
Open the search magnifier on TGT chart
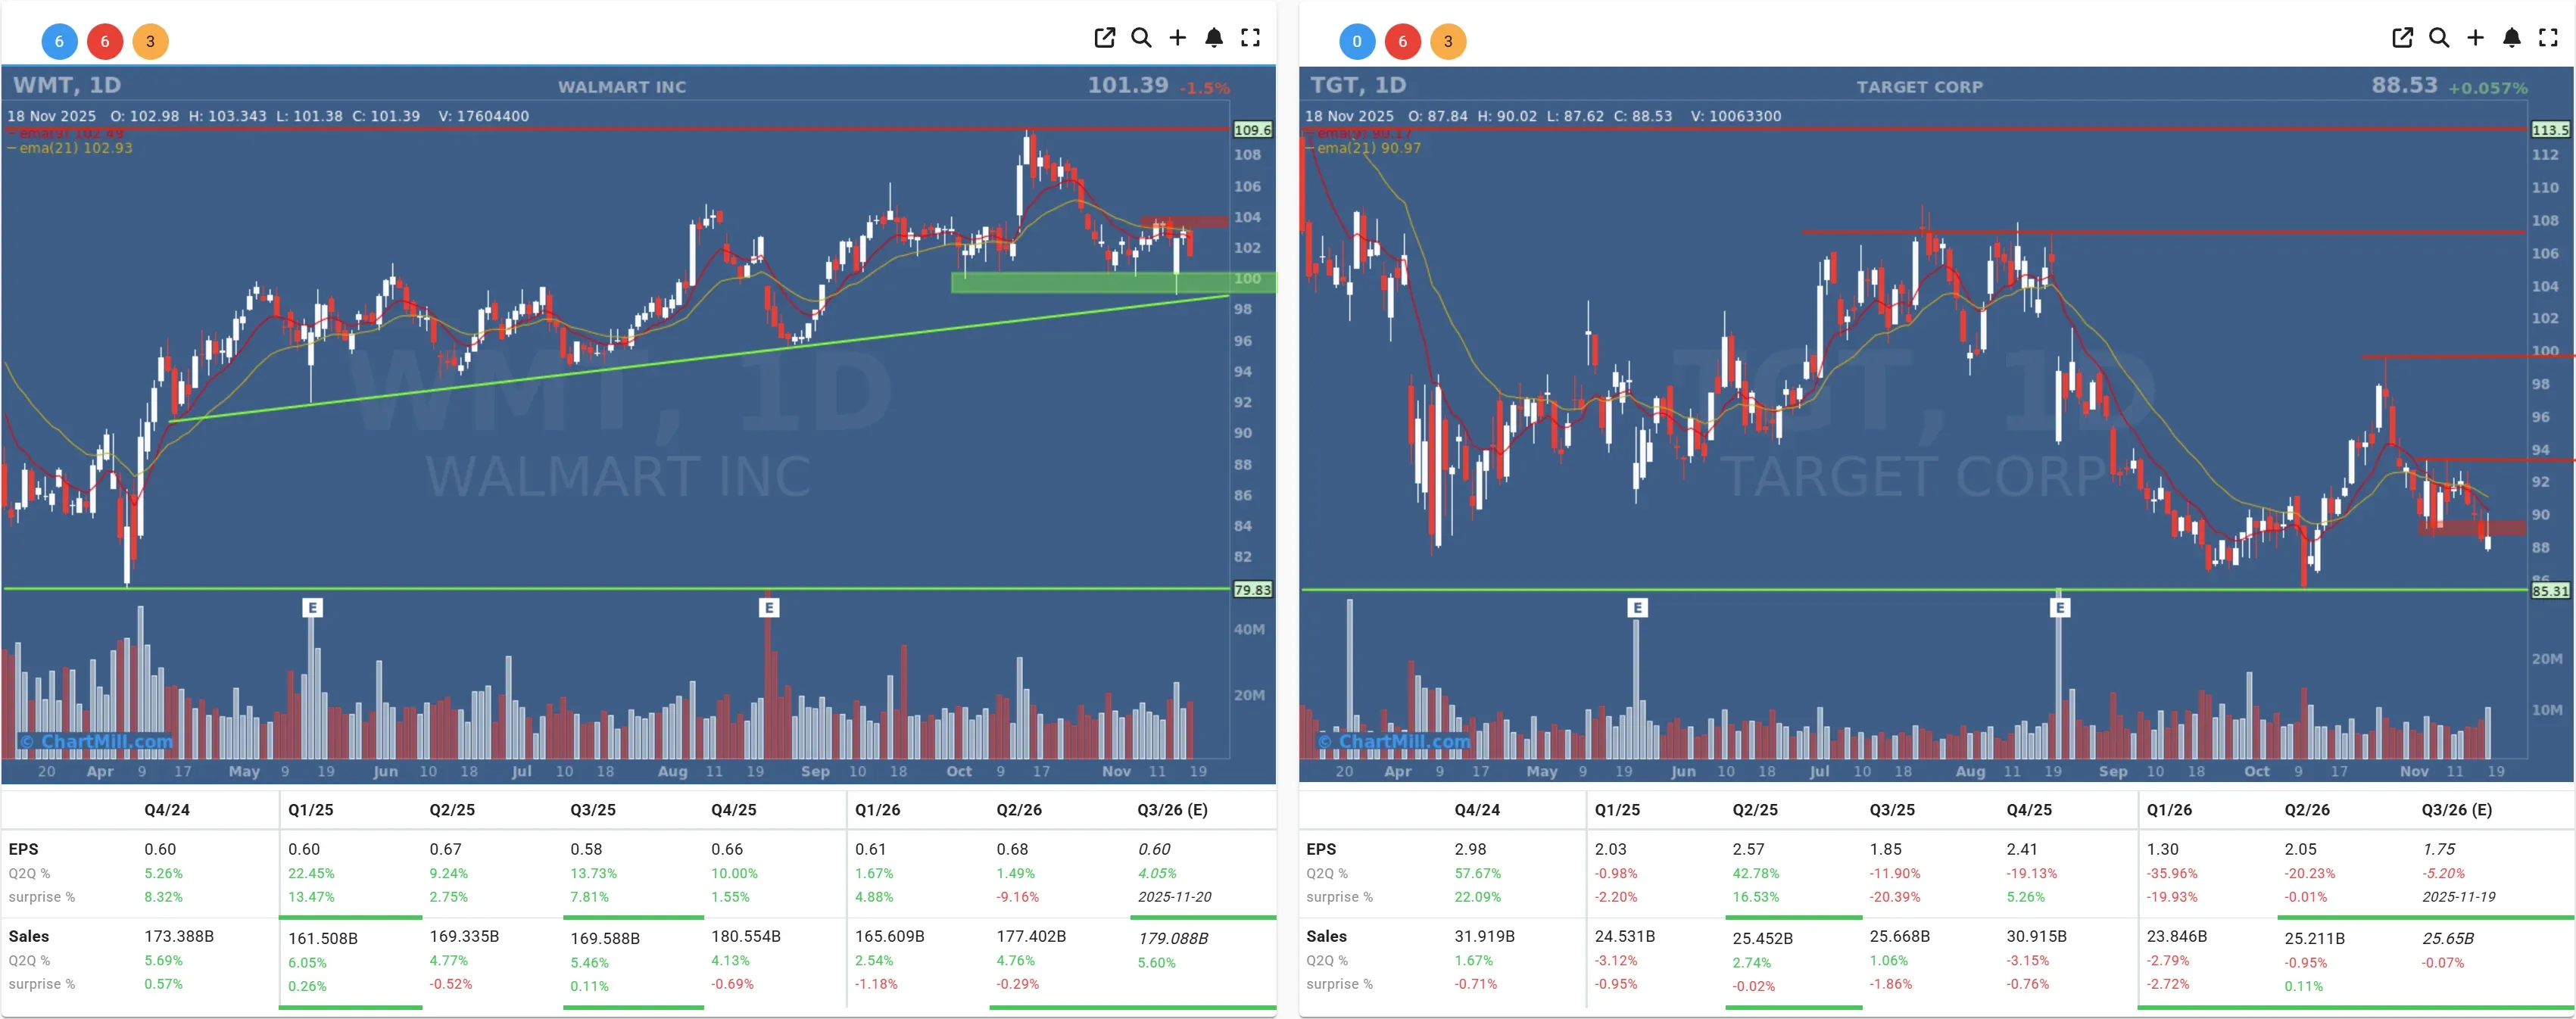point(2439,37)
